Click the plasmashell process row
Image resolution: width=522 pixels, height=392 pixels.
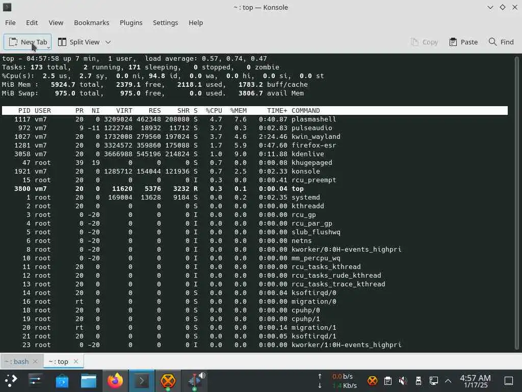255,119
